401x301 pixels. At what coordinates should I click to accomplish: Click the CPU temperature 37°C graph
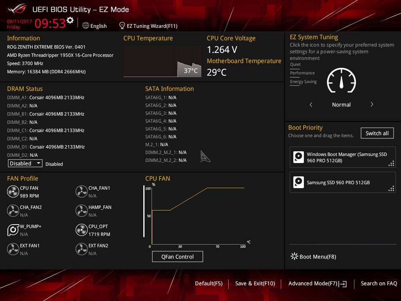[x=163, y=62]
